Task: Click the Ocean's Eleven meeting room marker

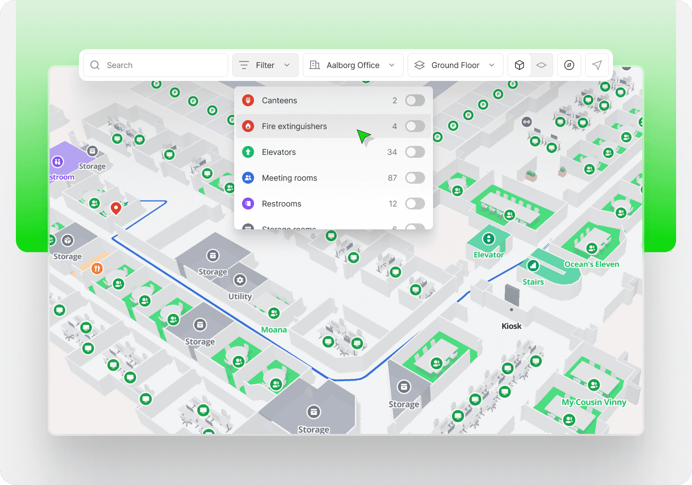Action: 592,248
